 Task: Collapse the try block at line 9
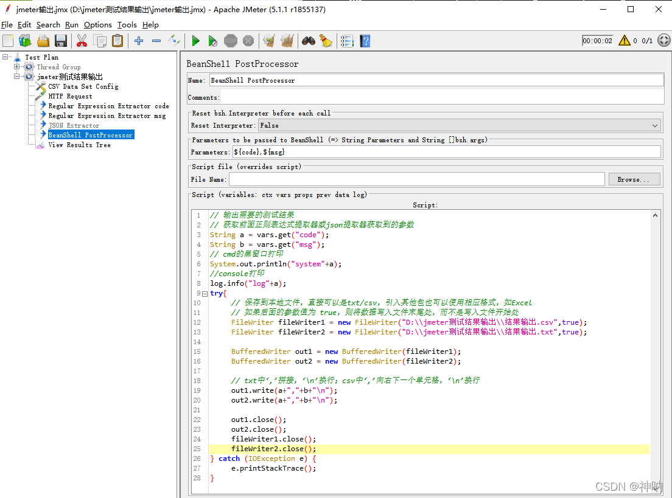pyautogui.click(x=205, y=293)
